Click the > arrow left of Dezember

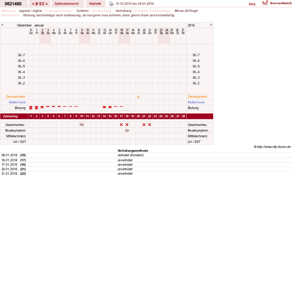click(2, 25)
